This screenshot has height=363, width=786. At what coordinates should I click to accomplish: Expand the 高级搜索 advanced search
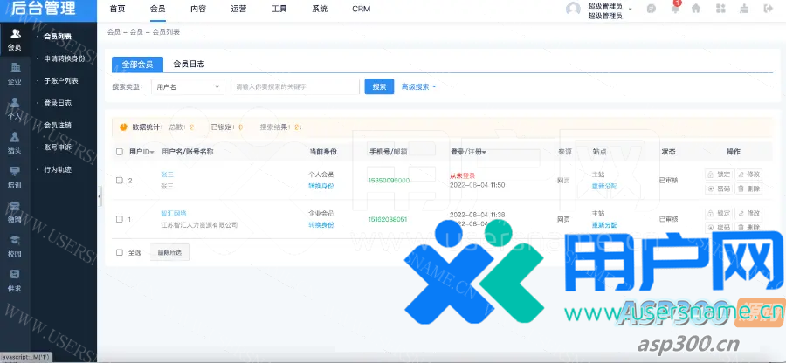tap(418, 86)
